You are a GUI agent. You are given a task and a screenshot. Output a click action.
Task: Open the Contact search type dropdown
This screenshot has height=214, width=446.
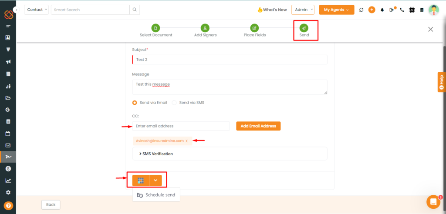(x=37, y=10)
